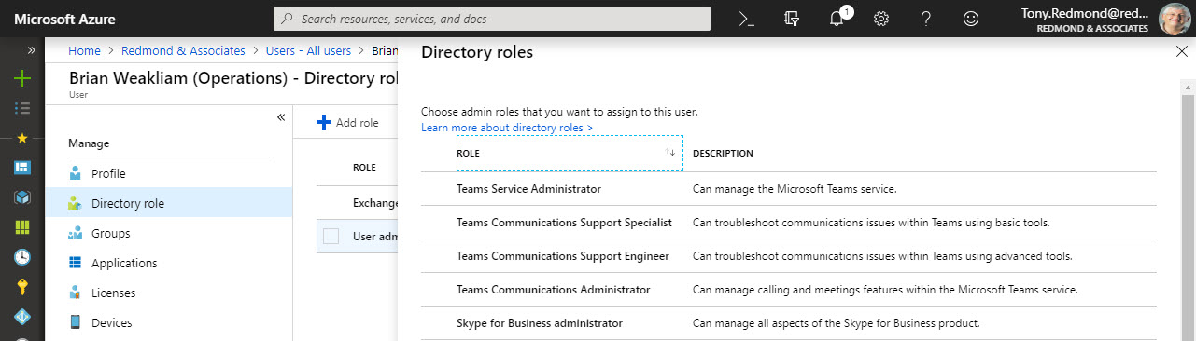Click the Add role button
This screenshot has width=1196, height=341.
[x=347, y=122]
